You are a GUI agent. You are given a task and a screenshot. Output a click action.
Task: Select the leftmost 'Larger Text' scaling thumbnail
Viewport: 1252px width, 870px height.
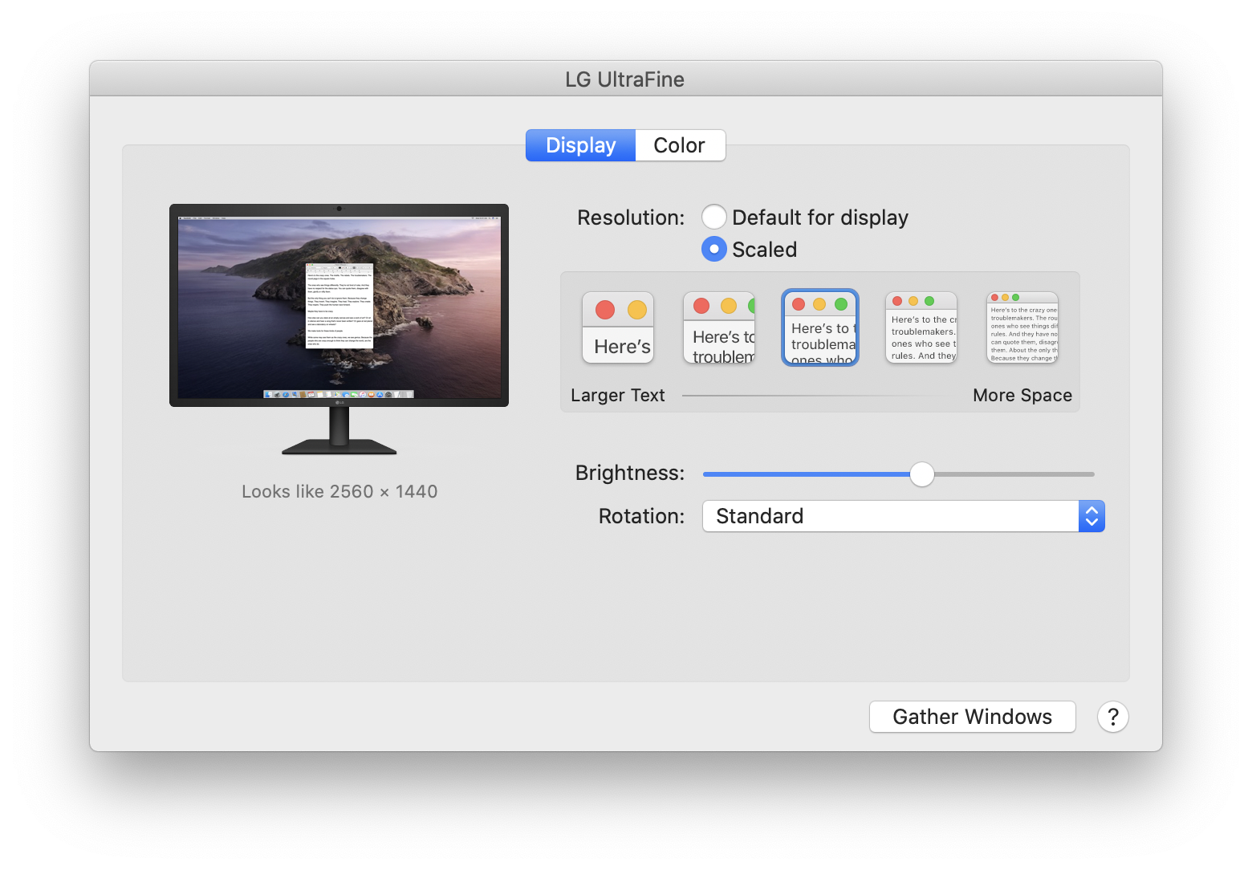[617, 327]
